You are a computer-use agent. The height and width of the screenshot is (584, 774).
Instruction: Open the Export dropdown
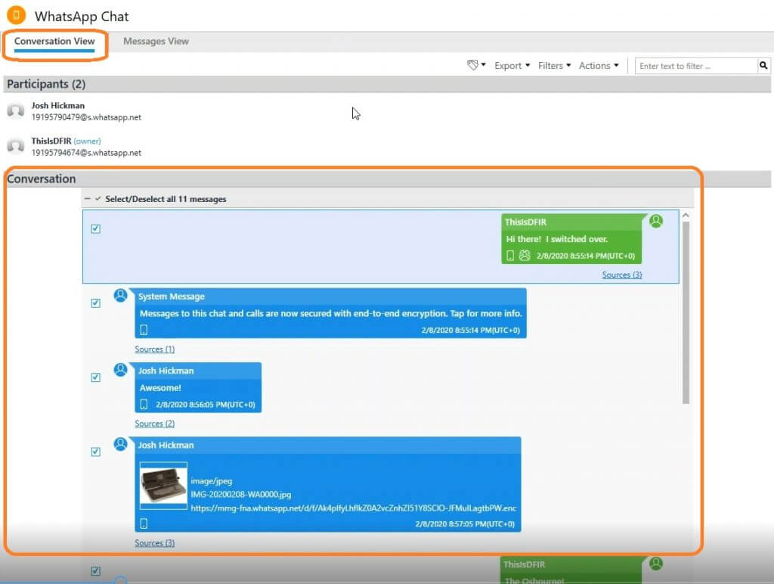512,66
